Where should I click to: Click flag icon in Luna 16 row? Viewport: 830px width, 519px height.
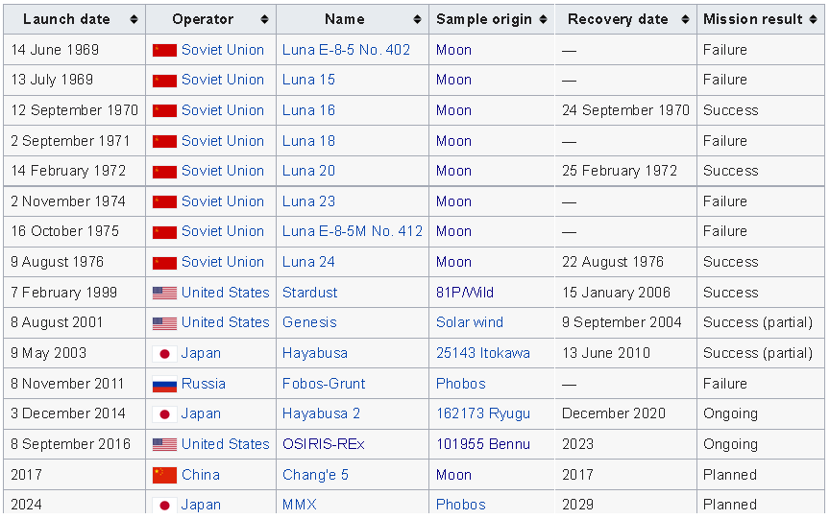(164, 111)
